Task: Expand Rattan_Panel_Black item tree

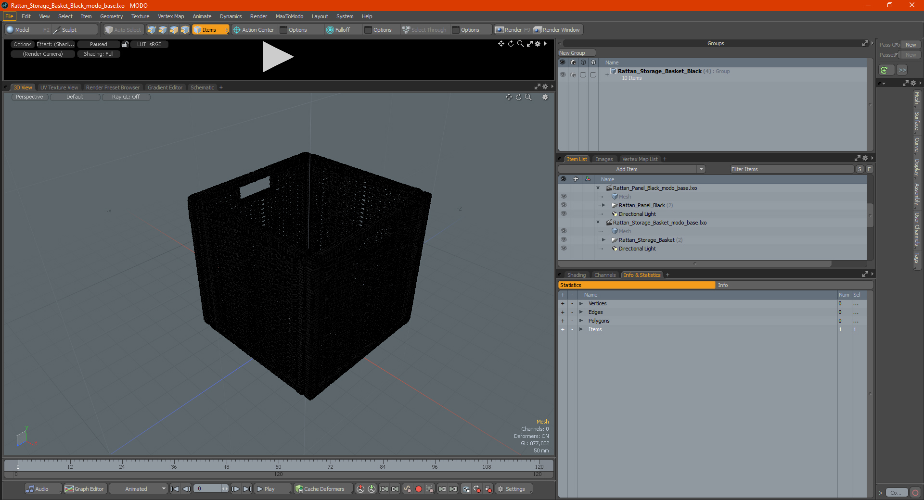Action: tap(603, 205)
